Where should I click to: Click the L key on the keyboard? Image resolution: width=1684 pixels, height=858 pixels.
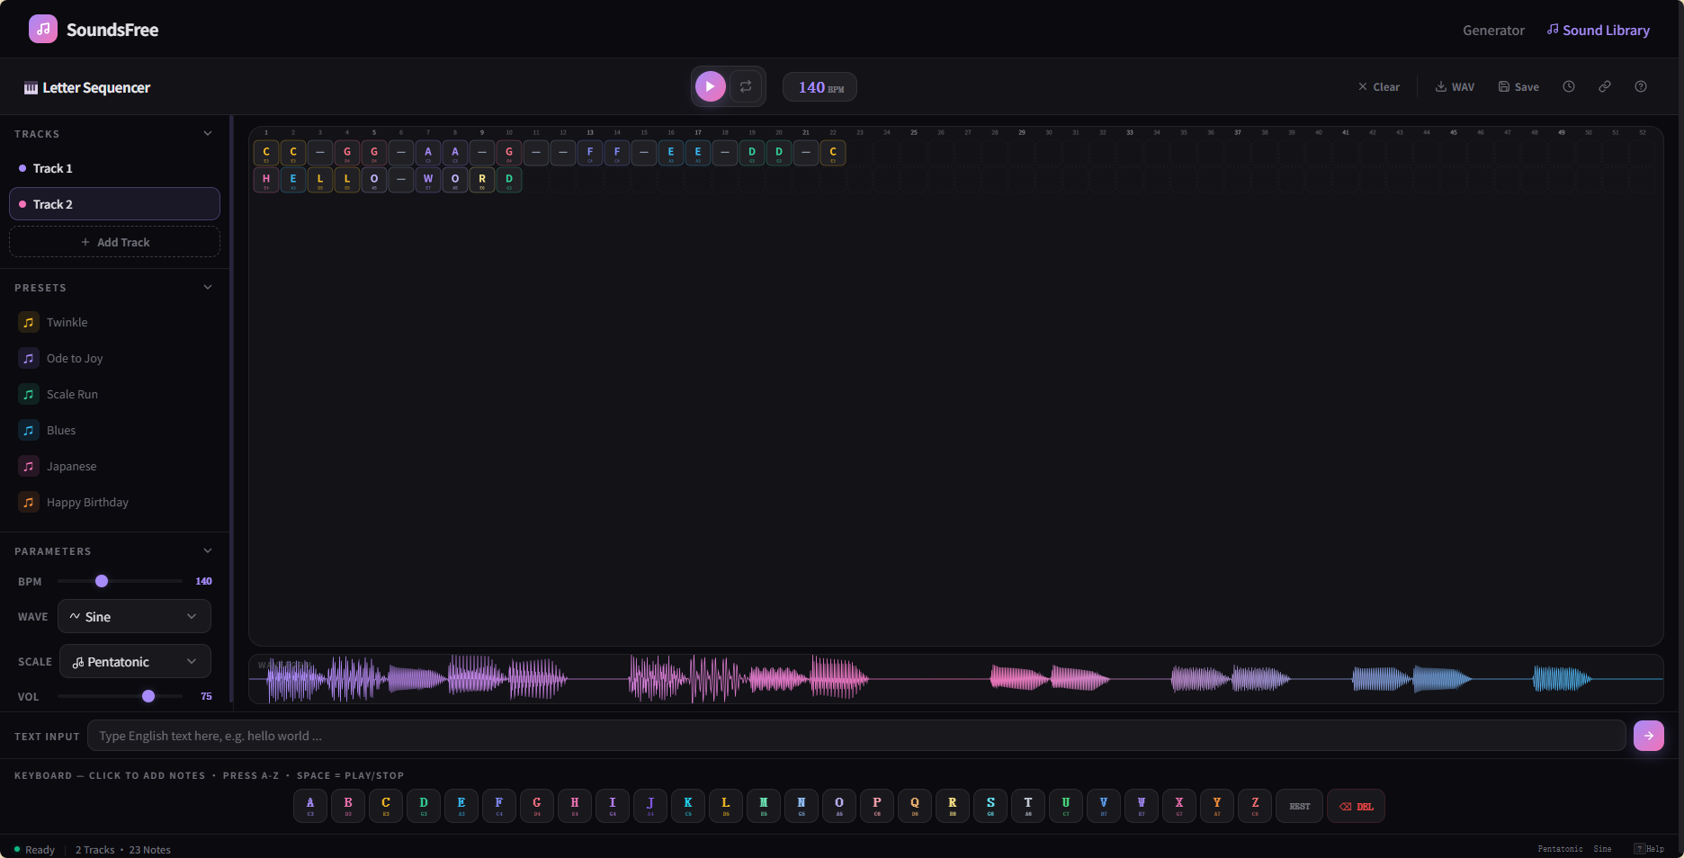tap(726, 806)
